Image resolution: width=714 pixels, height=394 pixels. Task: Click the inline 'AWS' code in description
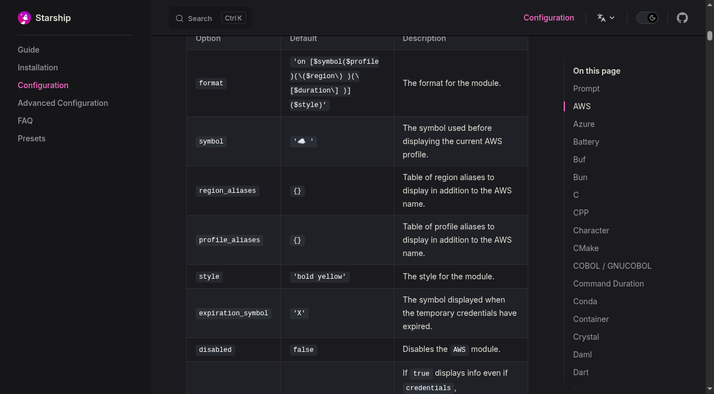[x=459, y=350]
